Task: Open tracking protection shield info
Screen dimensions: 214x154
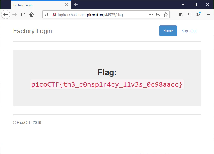Action: [46, 14]
